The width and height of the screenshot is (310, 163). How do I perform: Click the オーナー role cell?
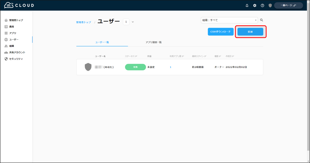(x=219, y=67)
